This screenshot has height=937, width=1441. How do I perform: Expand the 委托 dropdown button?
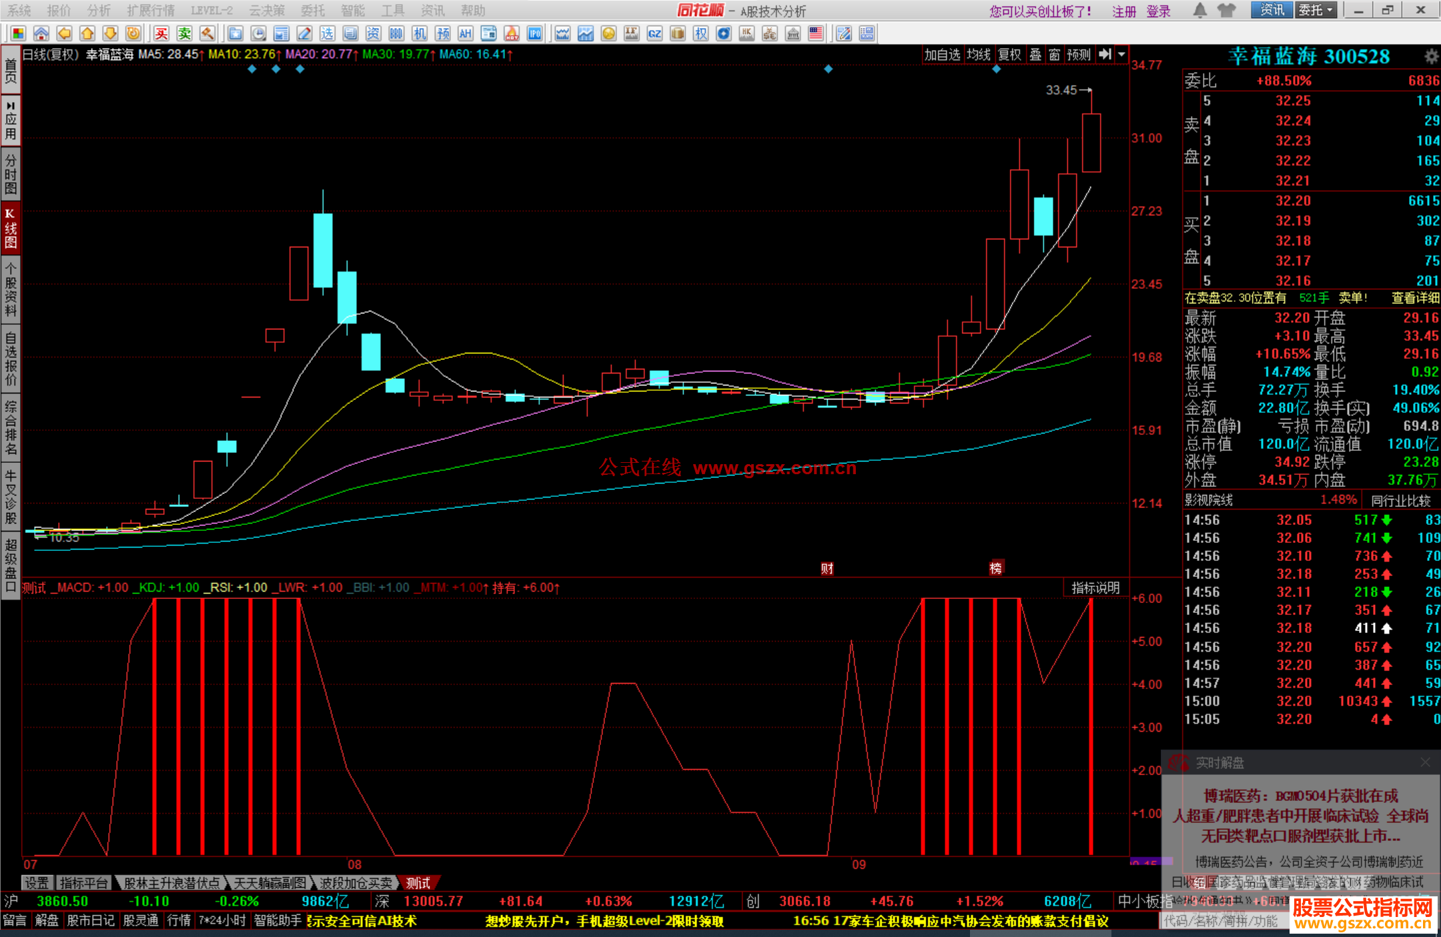pyautogui.click(x=1316, y=10)
